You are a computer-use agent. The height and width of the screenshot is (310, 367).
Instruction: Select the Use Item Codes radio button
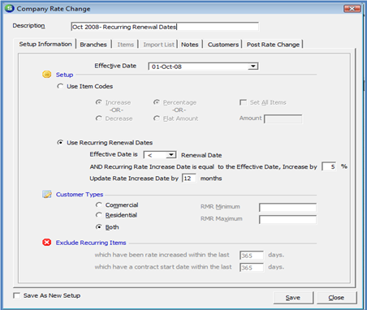pos(60,86)
